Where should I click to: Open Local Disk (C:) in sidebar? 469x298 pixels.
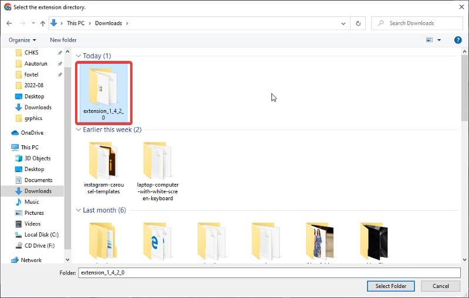[x=41, y=235]
